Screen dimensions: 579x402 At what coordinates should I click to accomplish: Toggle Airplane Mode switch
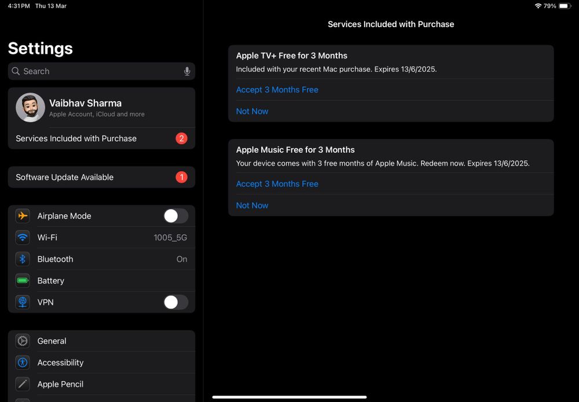click(x=176, y=216)
